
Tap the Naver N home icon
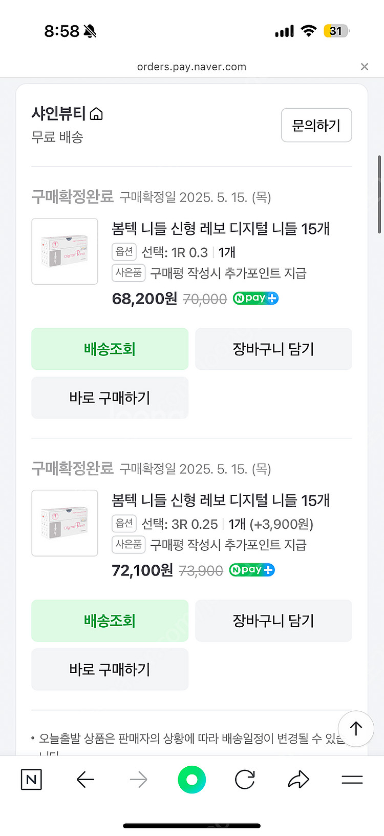pos(31,780)
